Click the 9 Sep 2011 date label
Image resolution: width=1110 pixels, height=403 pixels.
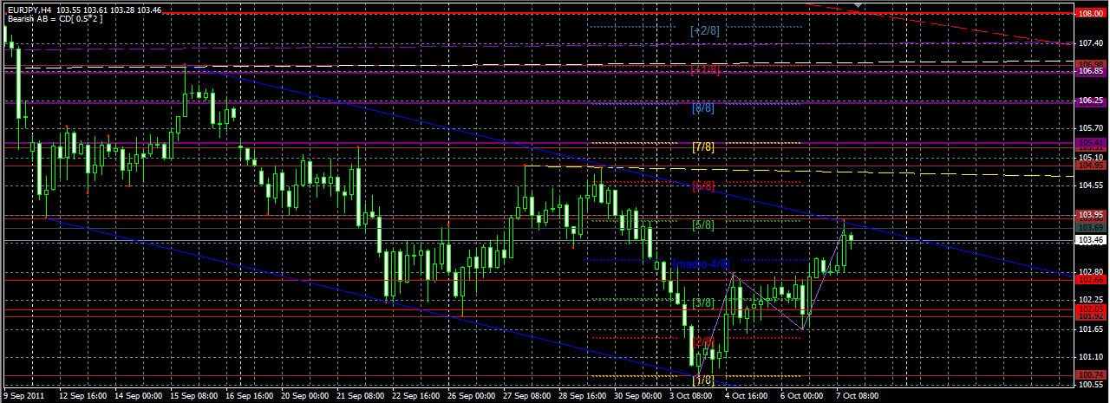coord(23,394)
